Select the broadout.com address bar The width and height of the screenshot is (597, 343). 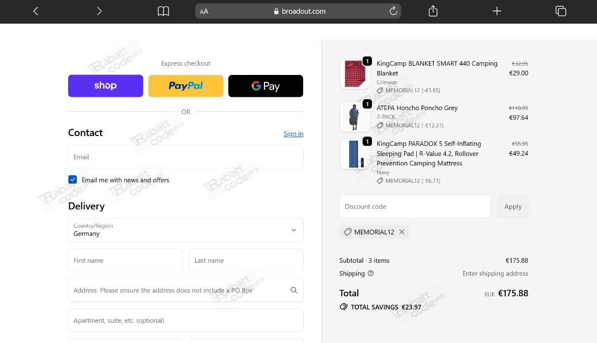point(298,11)
